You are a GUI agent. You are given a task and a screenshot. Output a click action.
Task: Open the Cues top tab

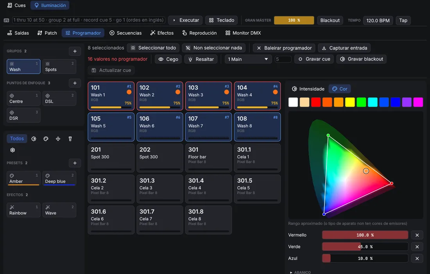click(x=16, y=5)
